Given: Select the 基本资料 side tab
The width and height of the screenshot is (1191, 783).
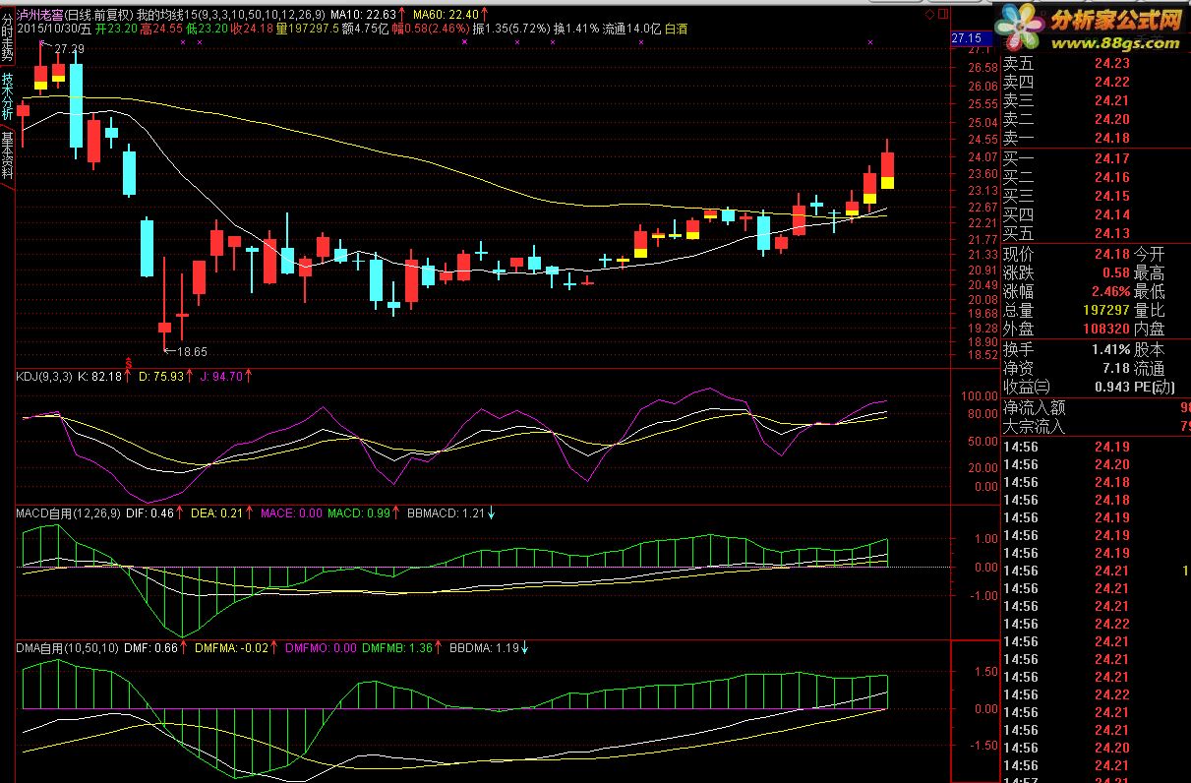Looking at the screenshot, I should [x=7, y=155].
